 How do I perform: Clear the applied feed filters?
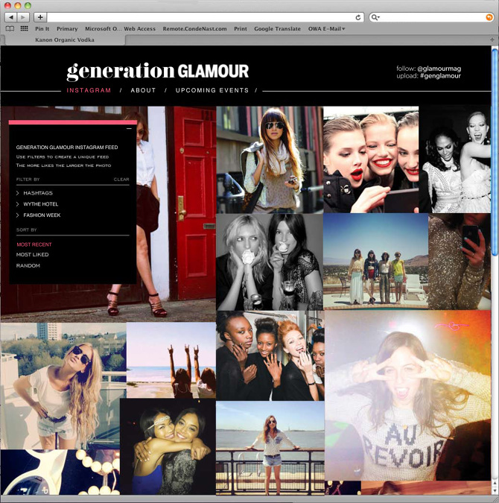point(121,180)
